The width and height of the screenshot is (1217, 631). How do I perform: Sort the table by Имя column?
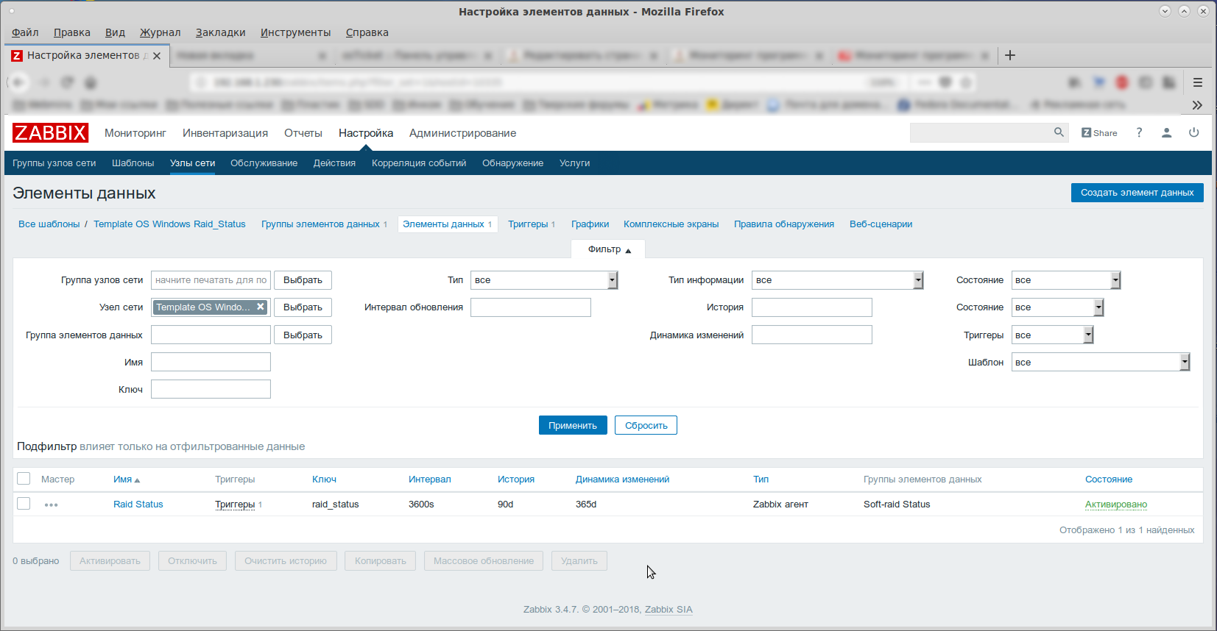pyautogui.click(x=126, y=480)
